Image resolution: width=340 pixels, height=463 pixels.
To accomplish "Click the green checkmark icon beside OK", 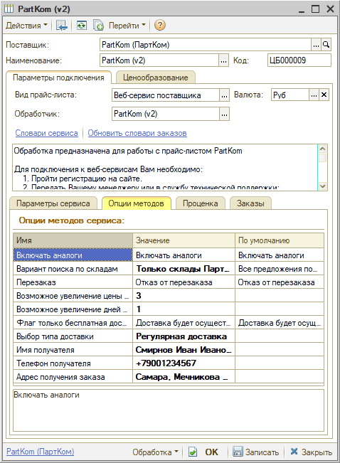I will (x=193, y=452).
